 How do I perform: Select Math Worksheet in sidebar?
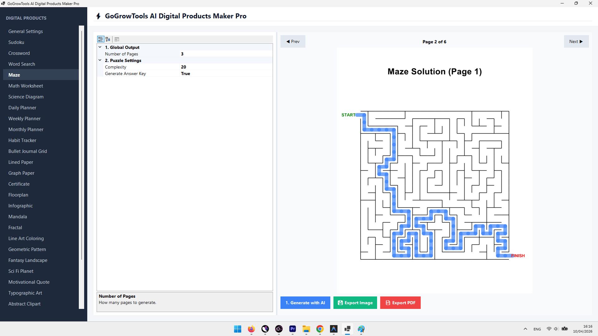41,86
